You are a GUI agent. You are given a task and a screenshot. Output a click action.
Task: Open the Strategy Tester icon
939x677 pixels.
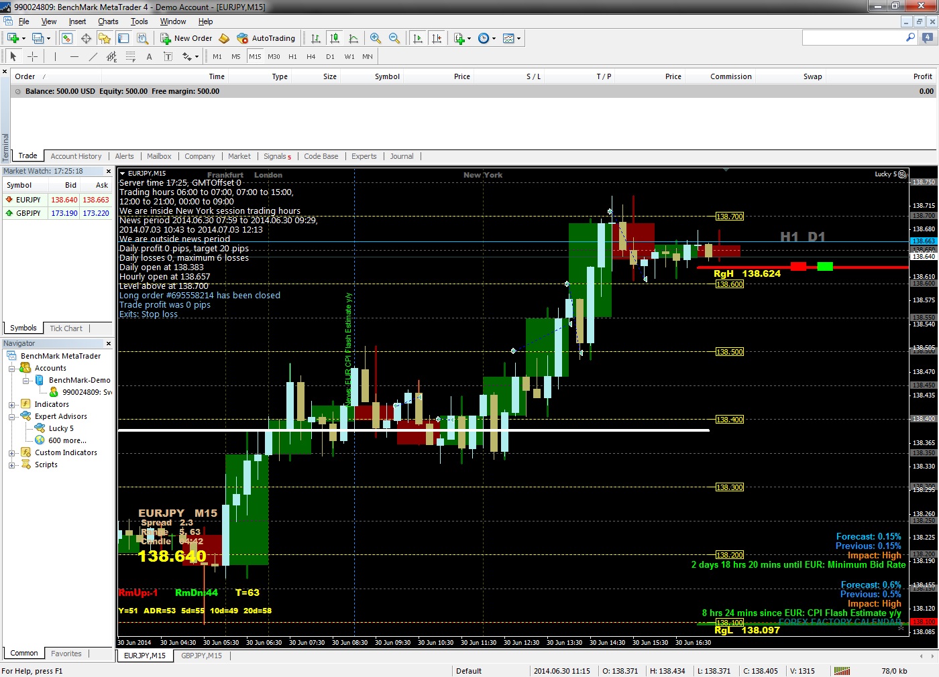click(142, 38)
